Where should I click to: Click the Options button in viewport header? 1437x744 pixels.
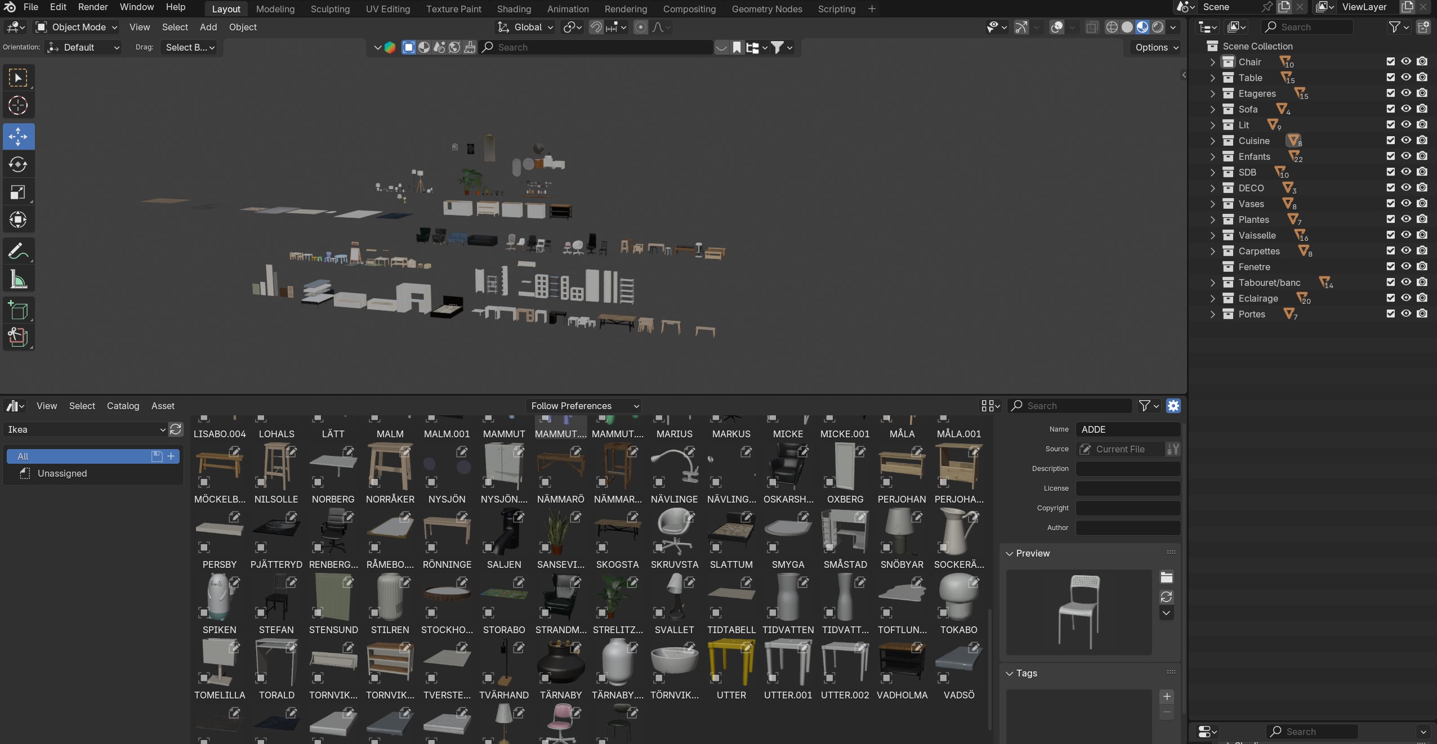tap(1156, 47)
